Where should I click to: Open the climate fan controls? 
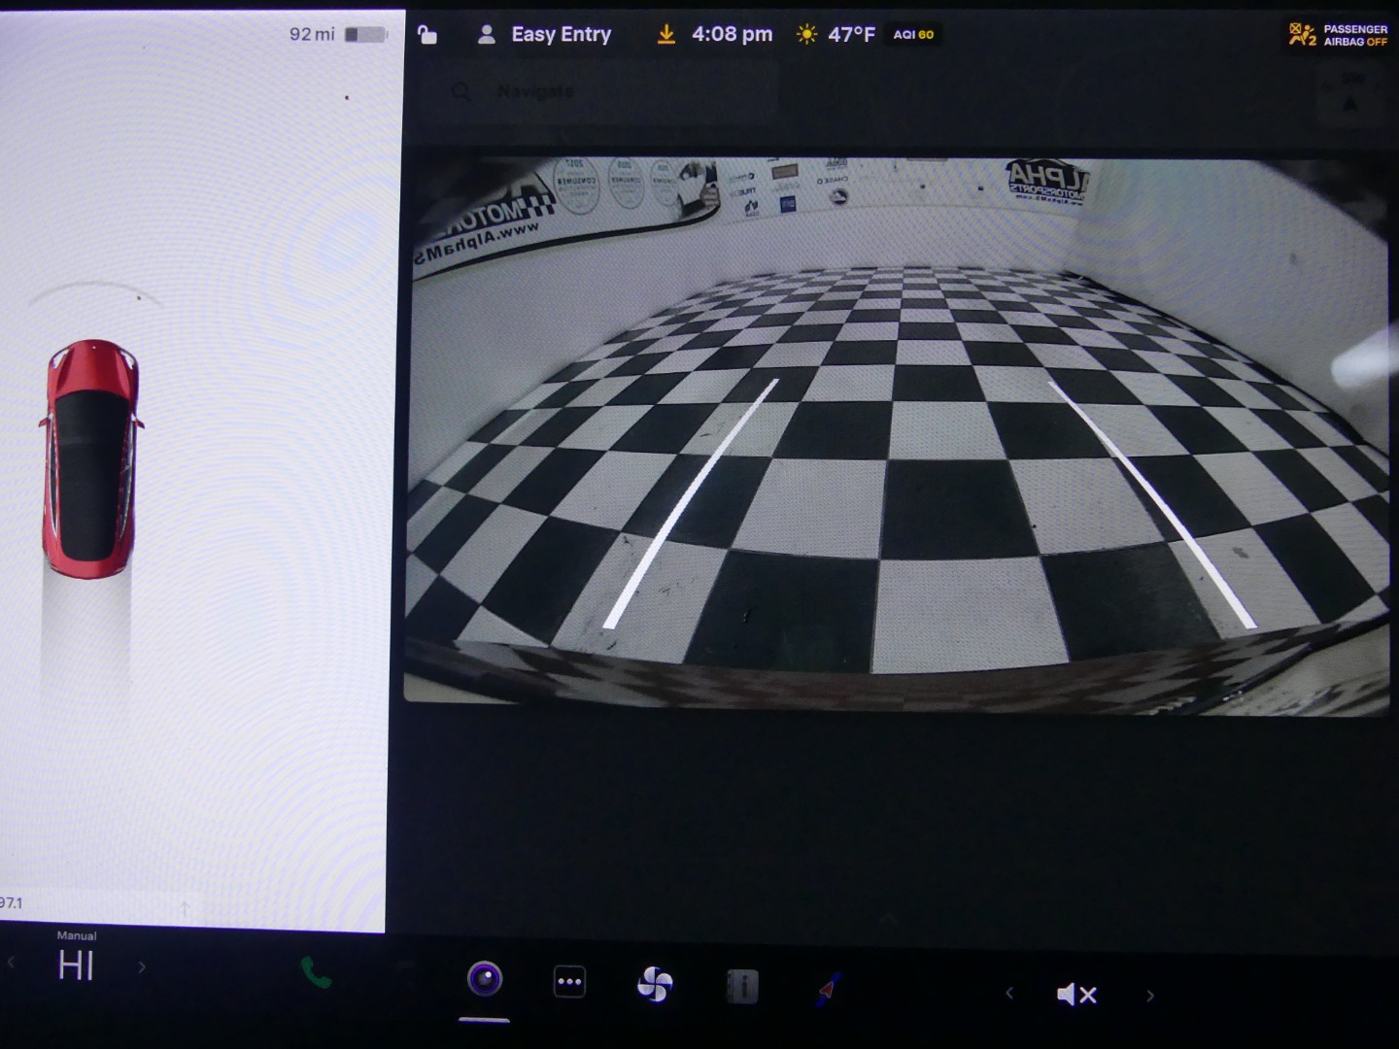[x=655, y=985]
